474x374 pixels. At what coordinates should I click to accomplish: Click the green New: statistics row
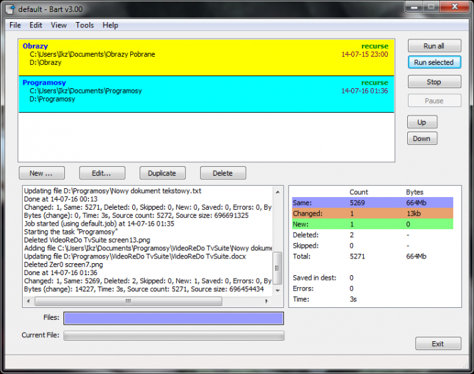point(373,224)
